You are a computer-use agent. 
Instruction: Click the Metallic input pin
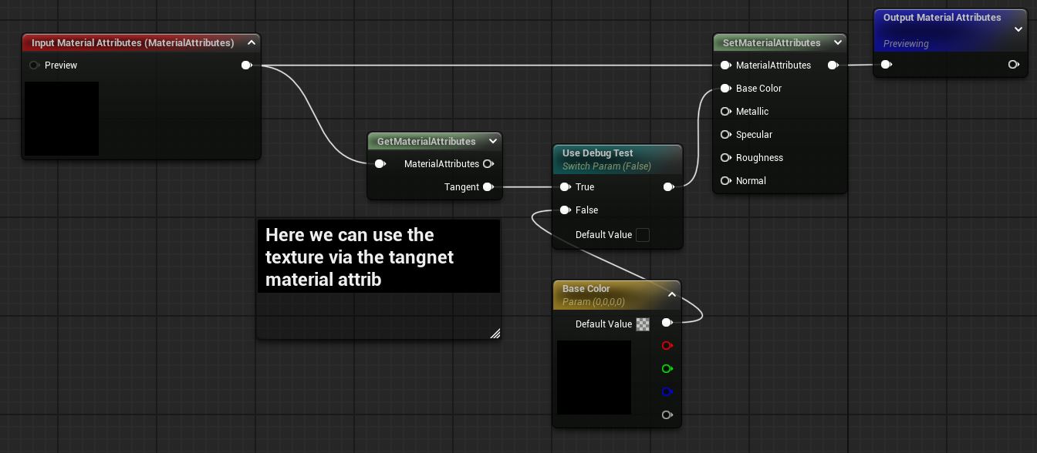pos(725,112)
